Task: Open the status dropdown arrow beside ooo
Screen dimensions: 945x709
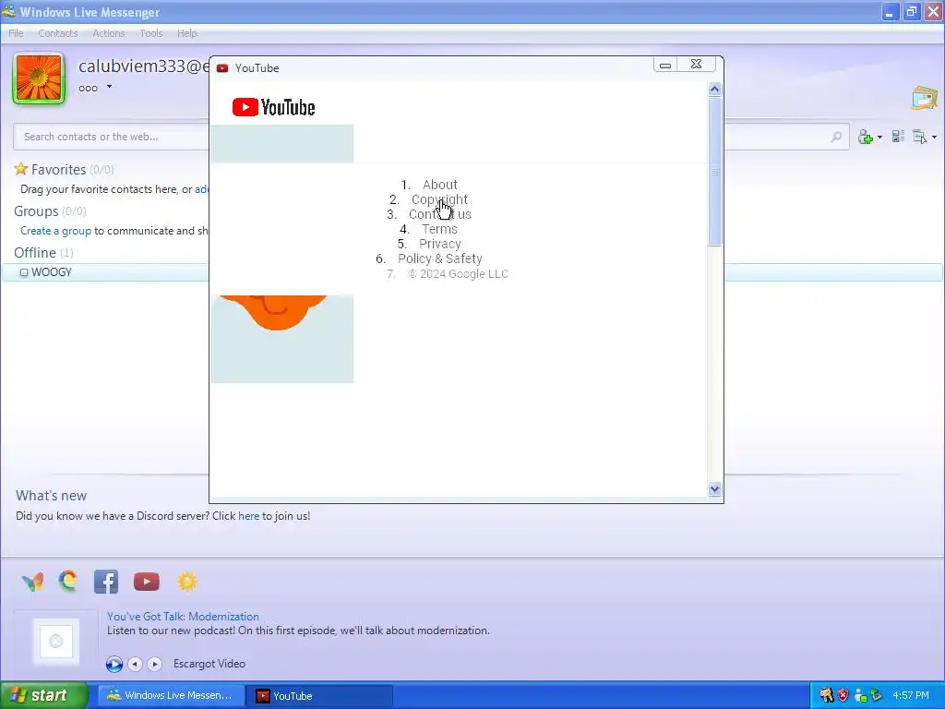Action: click(109, 87)
